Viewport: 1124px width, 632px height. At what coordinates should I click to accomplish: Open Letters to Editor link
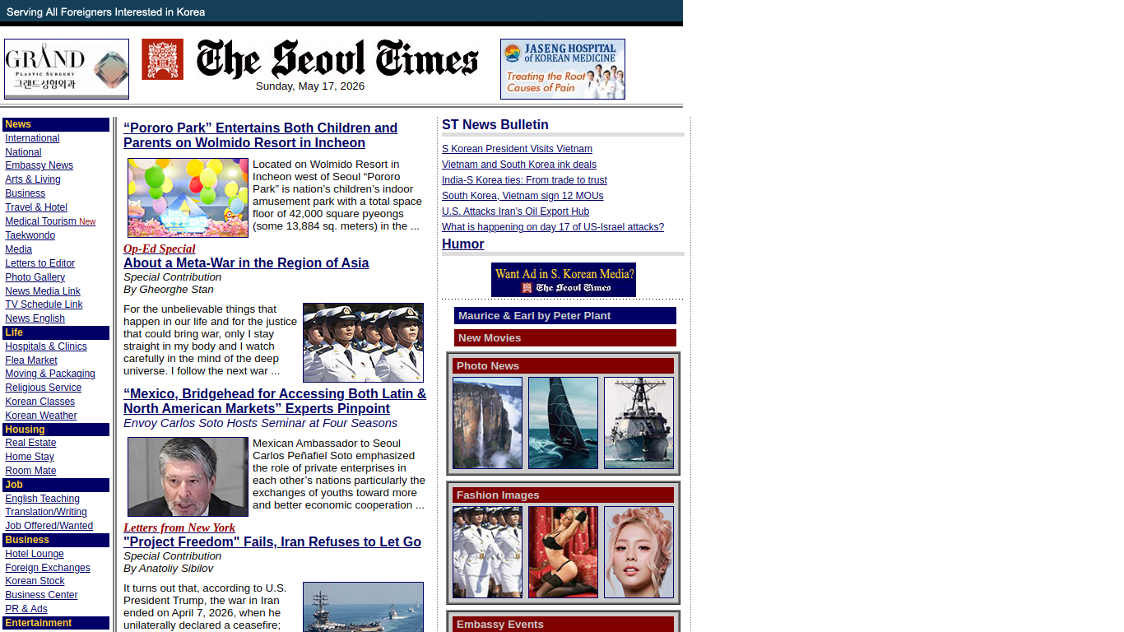pyautogui.click(x=39, y=263)
